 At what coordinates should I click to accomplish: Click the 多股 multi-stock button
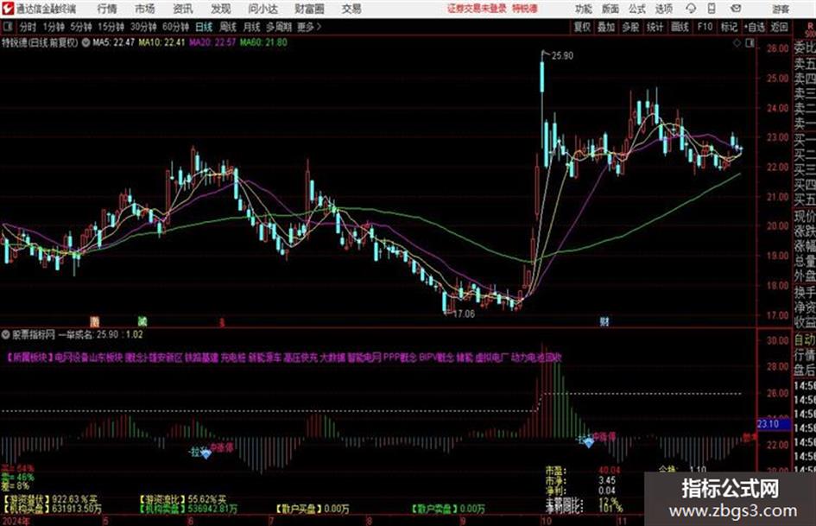pos(630,27)
